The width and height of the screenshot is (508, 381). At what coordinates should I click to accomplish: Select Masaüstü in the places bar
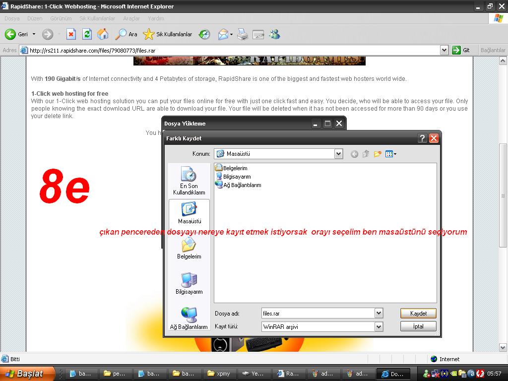(x=189, y=213)
